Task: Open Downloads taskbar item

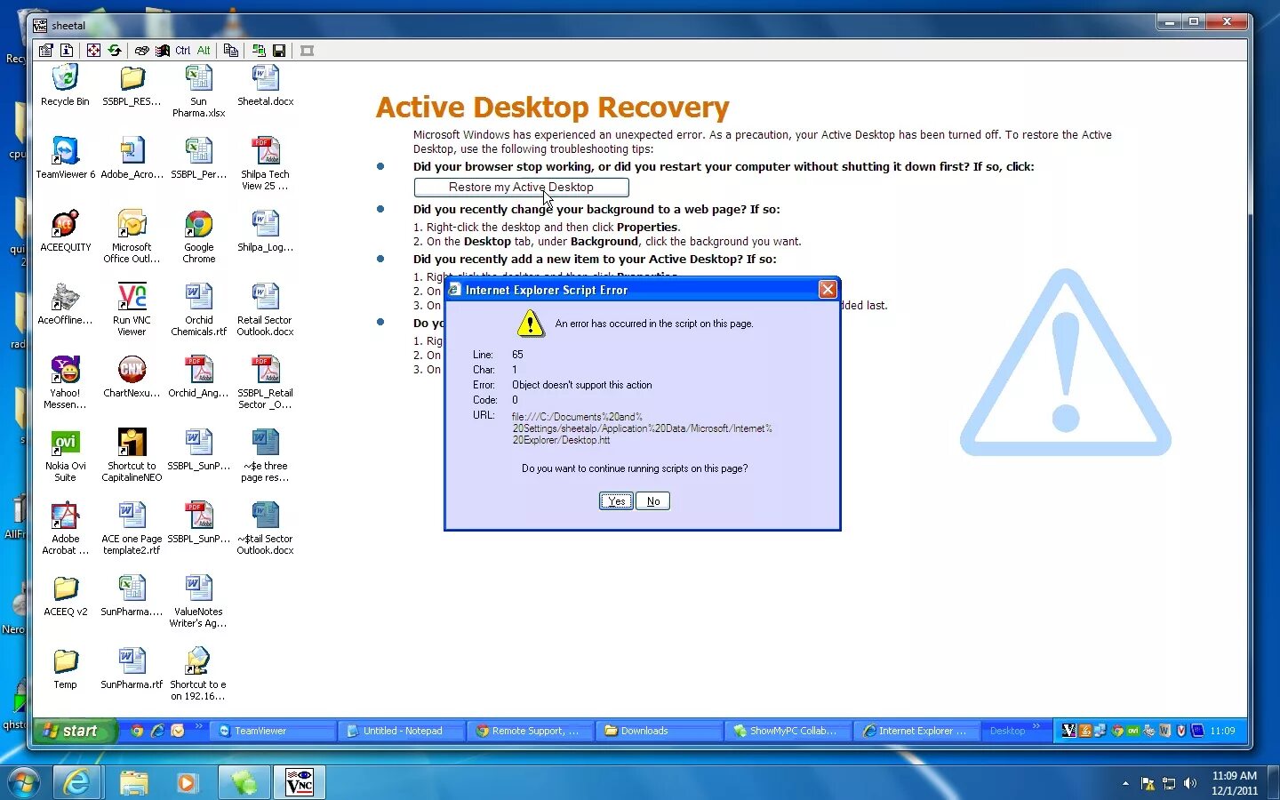Action: pyautogui.click(x=660, y=731)
